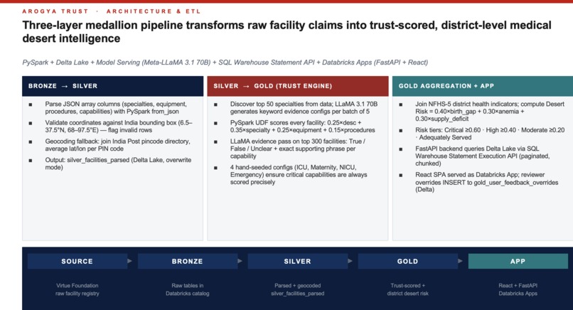
Task: Click the PySpark + Delta Lake subtitle line
Action: click(x=225, y=63)
